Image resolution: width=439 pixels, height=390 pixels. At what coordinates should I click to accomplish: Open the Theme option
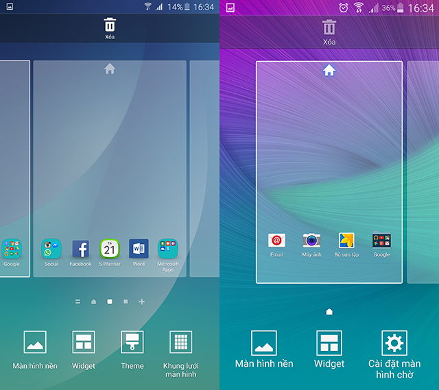click(132, 350)
